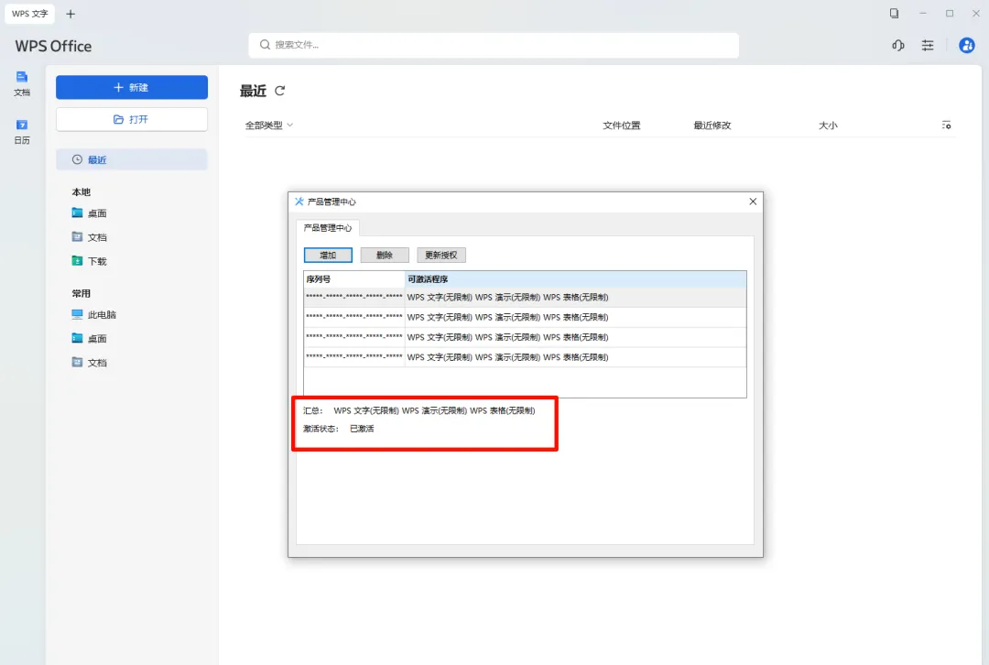Image resolution: width=989 pixels, height=665 pixels.
Task: Switch to the 产品管理中心 tab
Action: coord(328,228)
